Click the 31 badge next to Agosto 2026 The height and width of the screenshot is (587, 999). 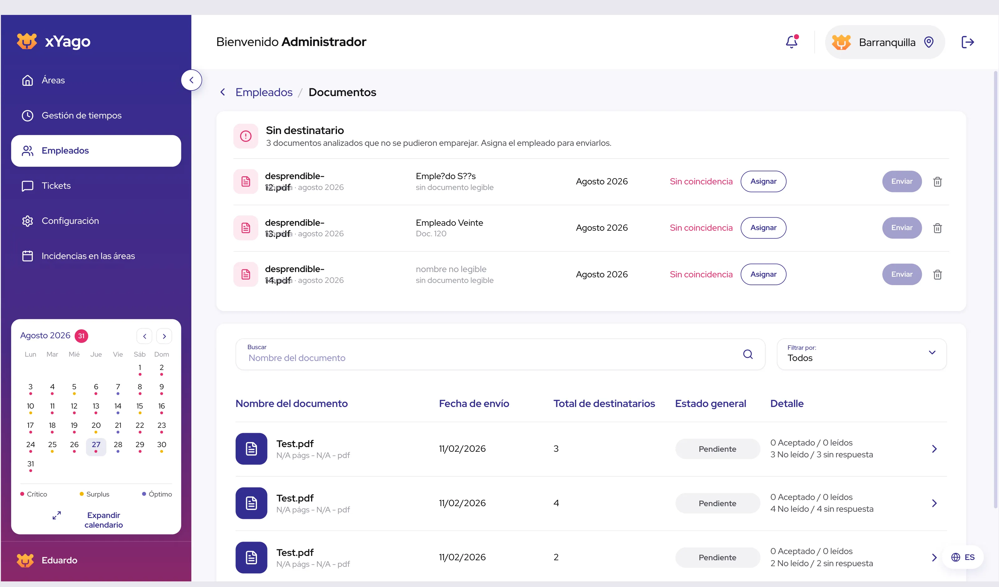[81, 336]
